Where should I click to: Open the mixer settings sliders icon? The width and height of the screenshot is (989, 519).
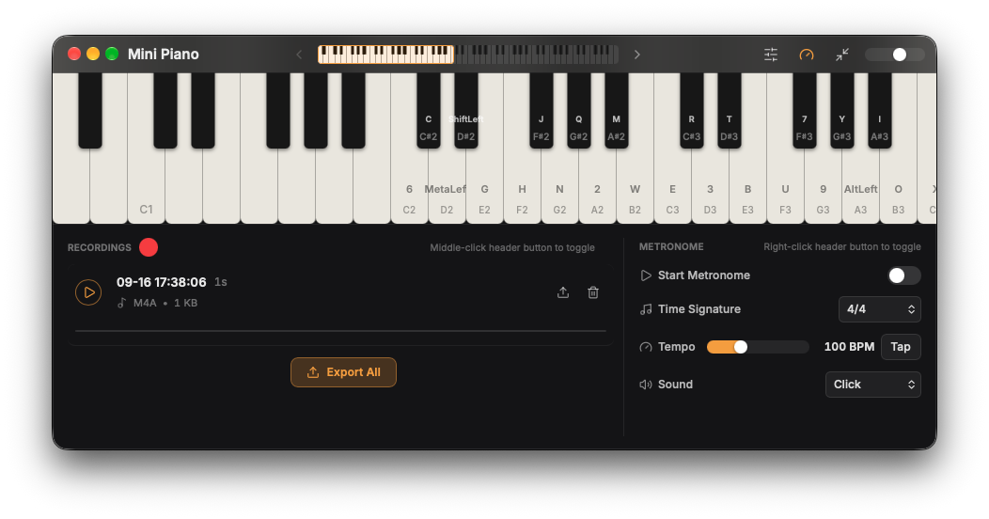point(771,55)
